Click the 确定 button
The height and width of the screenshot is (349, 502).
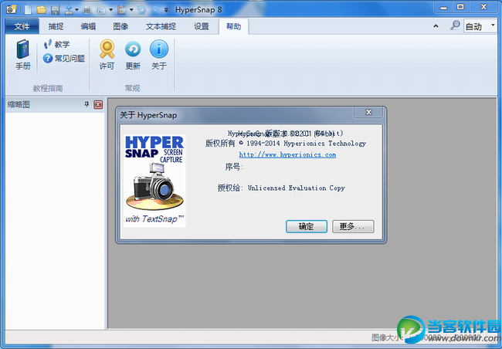pos(307,226)
